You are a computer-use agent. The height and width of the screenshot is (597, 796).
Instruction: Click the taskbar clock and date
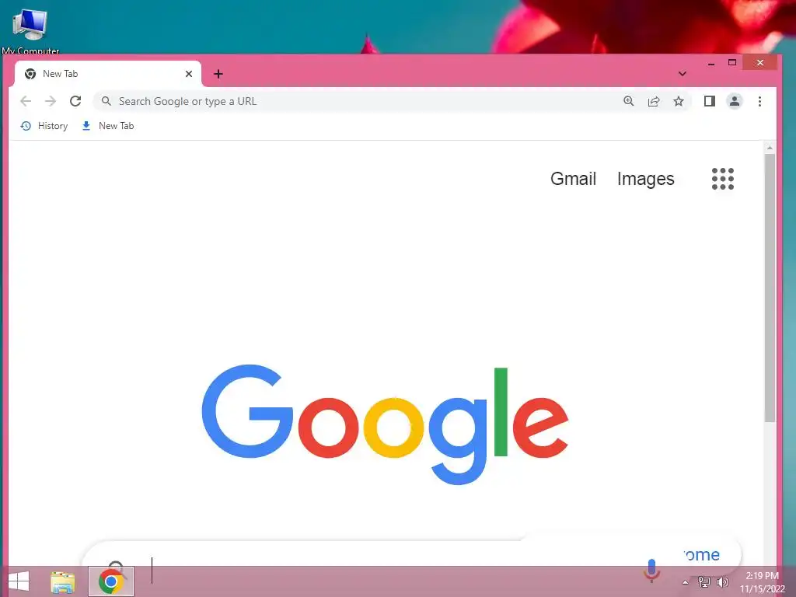[x=763, y=582]
